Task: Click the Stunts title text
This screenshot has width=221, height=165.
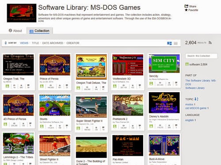Action: pyautogui.click(x=43, y=119)
